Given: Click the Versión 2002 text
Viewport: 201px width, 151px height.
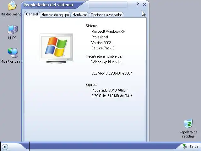Looking at the screenshot, I should coord(101,43).
